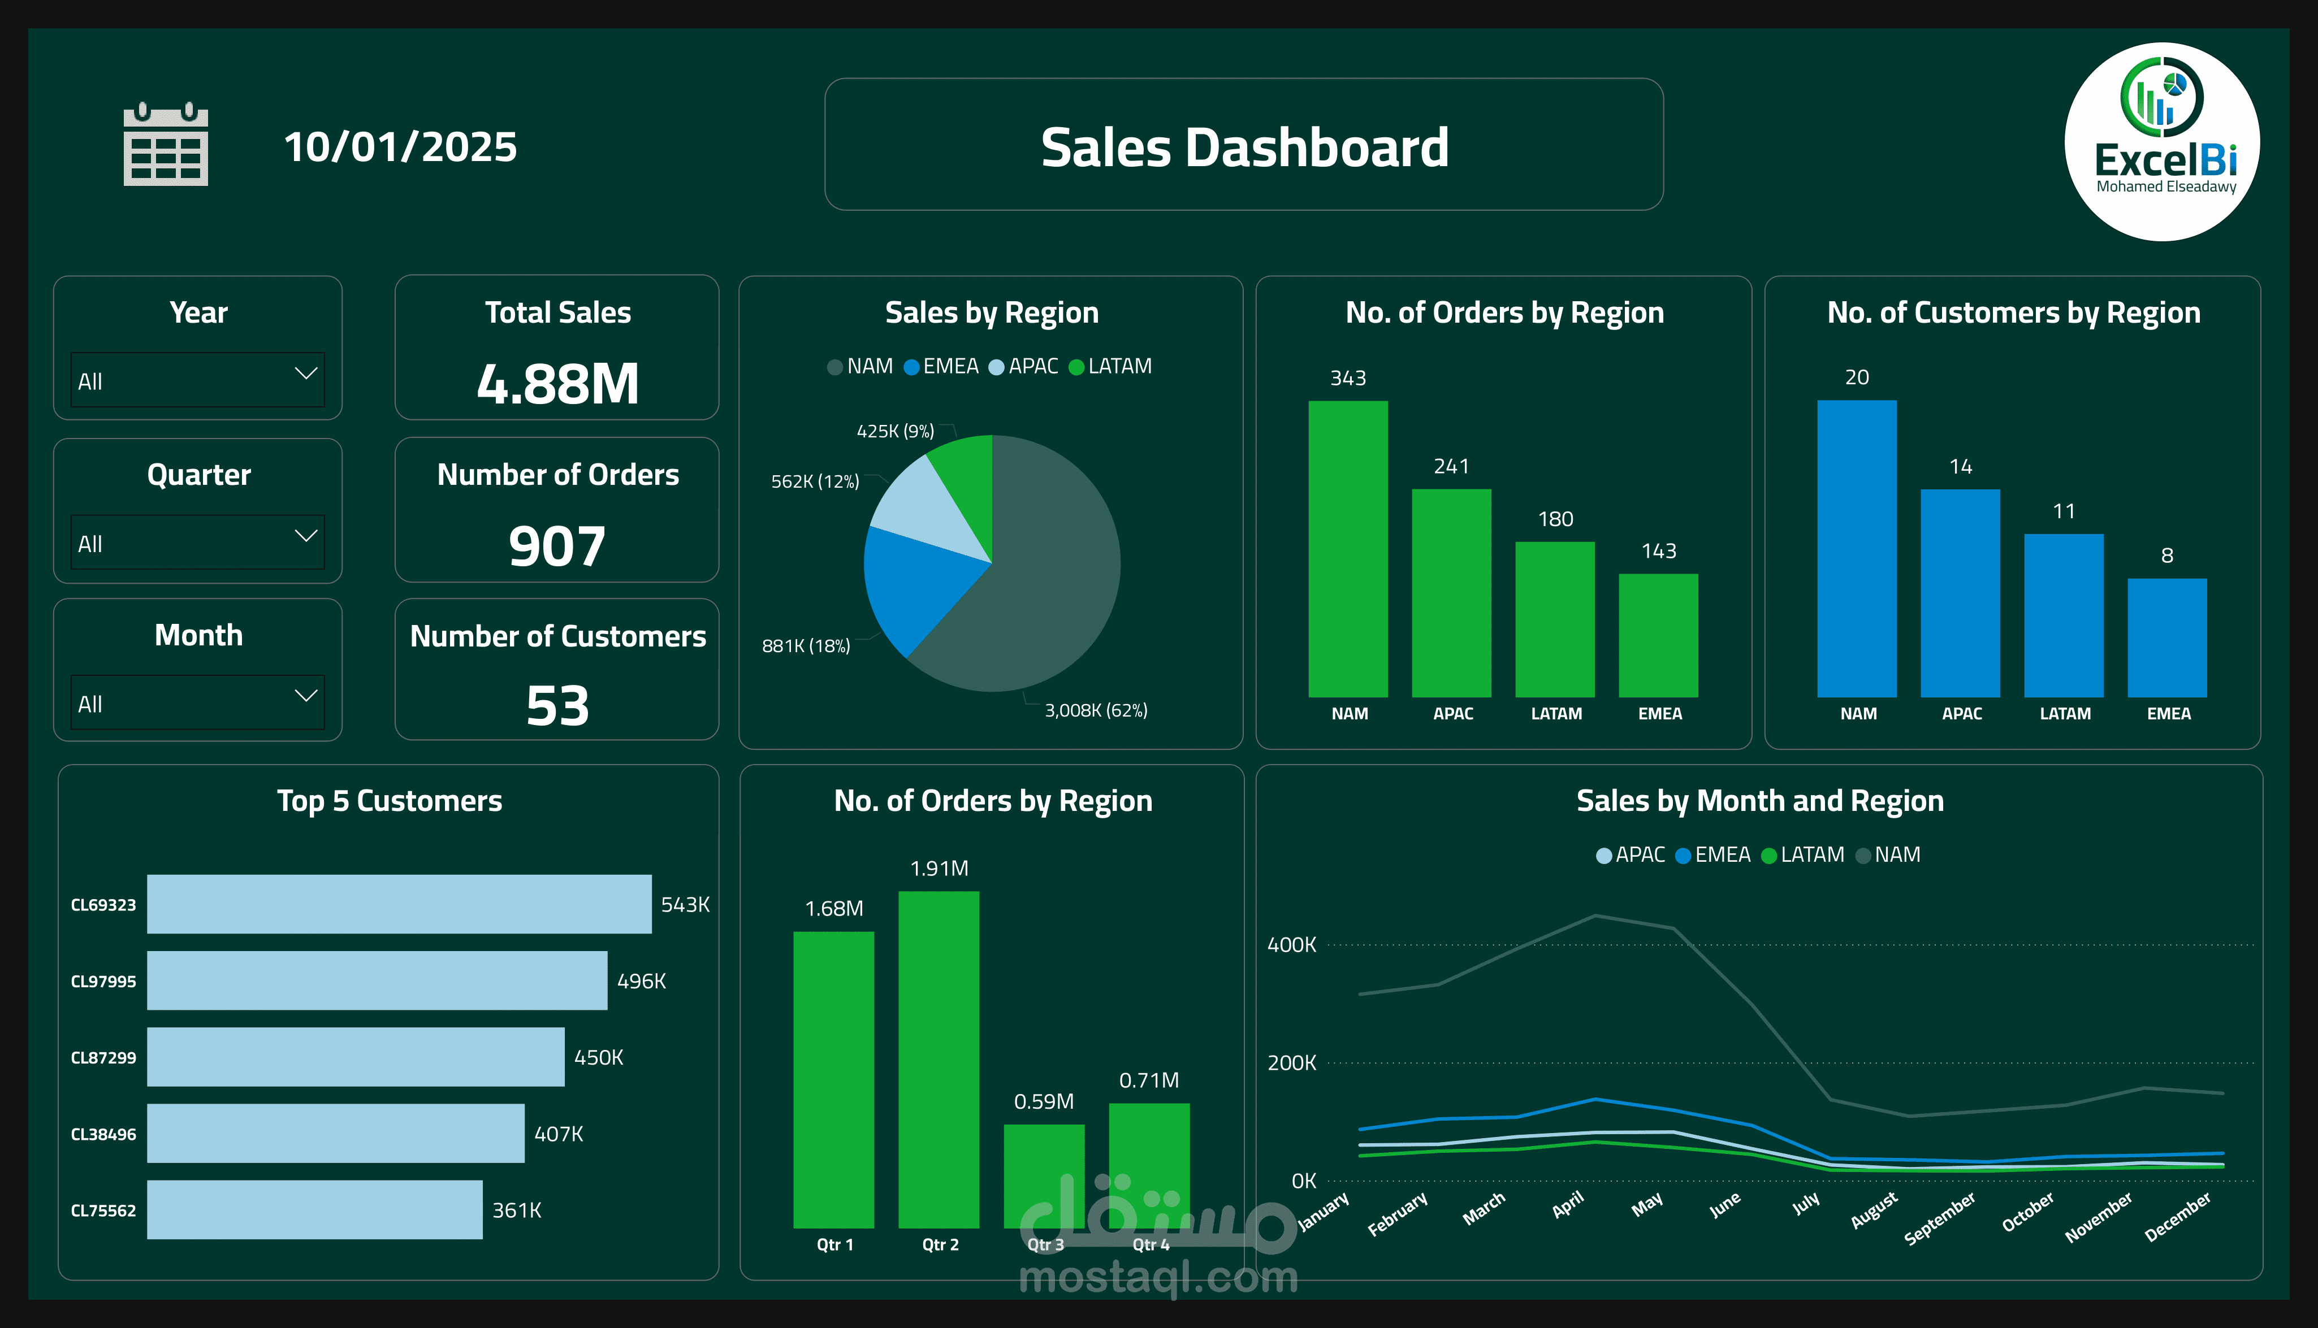Select the Total Sales 4.88M card
Image resolution: width=2318 pixels, height=1328 pixels.
click(x=556, y=348)
